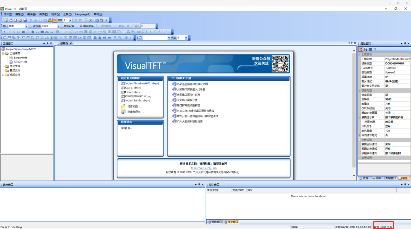Click the closed lock control icon
Screen dimensions: 411x229
pyautogui.click(x=95, y=38)
